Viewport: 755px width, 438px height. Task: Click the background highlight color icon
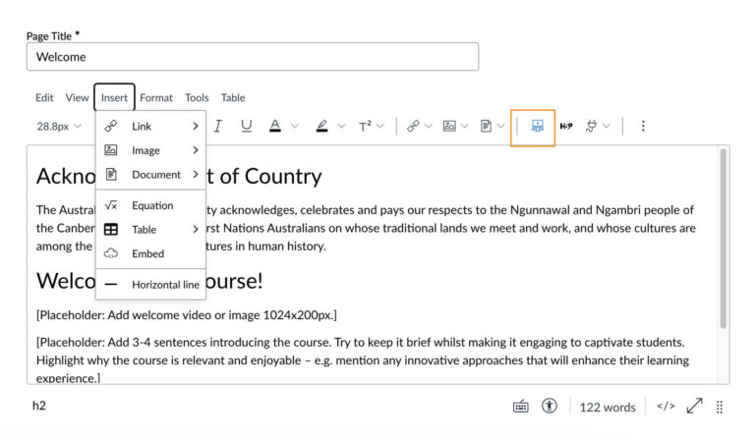click(320, 126)
